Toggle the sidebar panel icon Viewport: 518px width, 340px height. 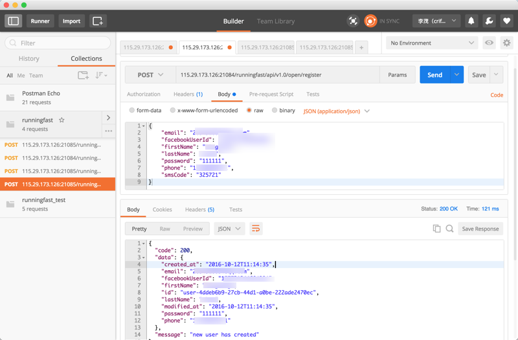(14, 21)
